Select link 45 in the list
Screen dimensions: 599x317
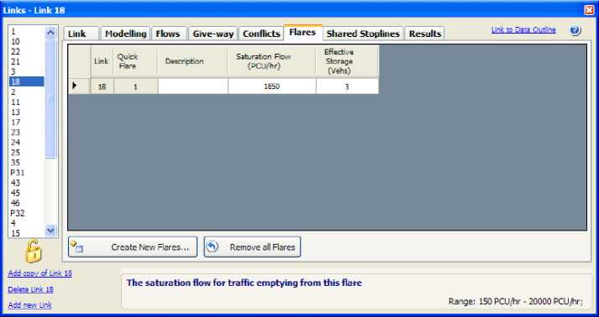coord(27,193)
